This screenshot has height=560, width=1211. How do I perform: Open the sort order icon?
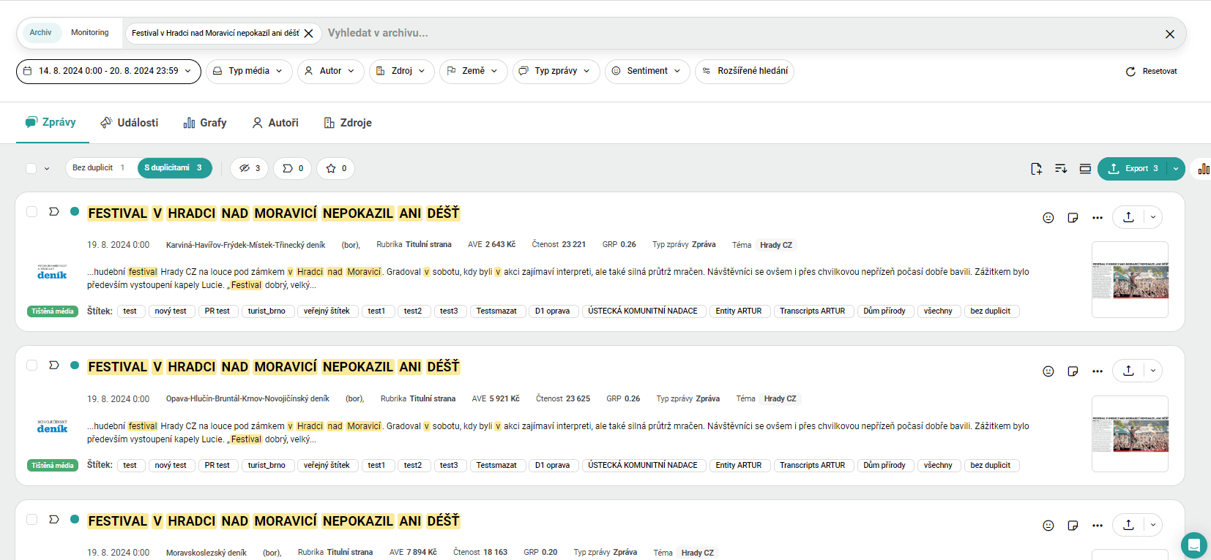coord(1061,169)
